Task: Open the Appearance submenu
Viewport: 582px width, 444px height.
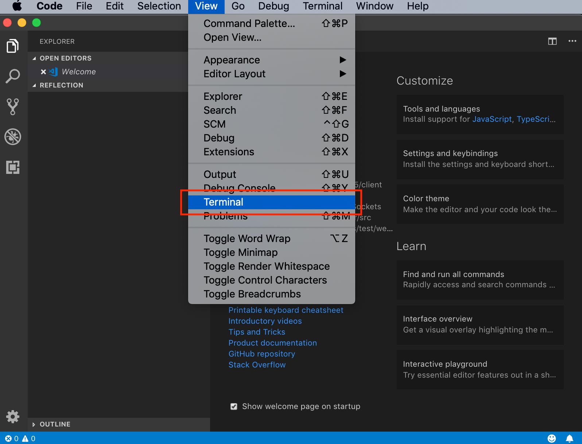Action: pos(272,60)
